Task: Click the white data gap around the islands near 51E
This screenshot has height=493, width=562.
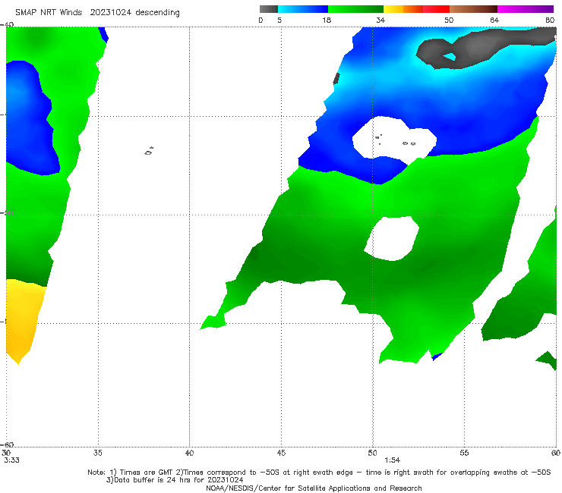Action: click(x=393, y=138)
